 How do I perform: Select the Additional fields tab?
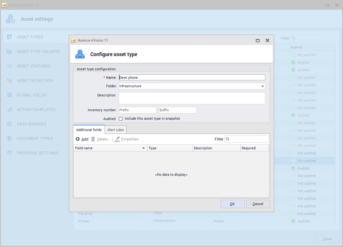point(89,130)
